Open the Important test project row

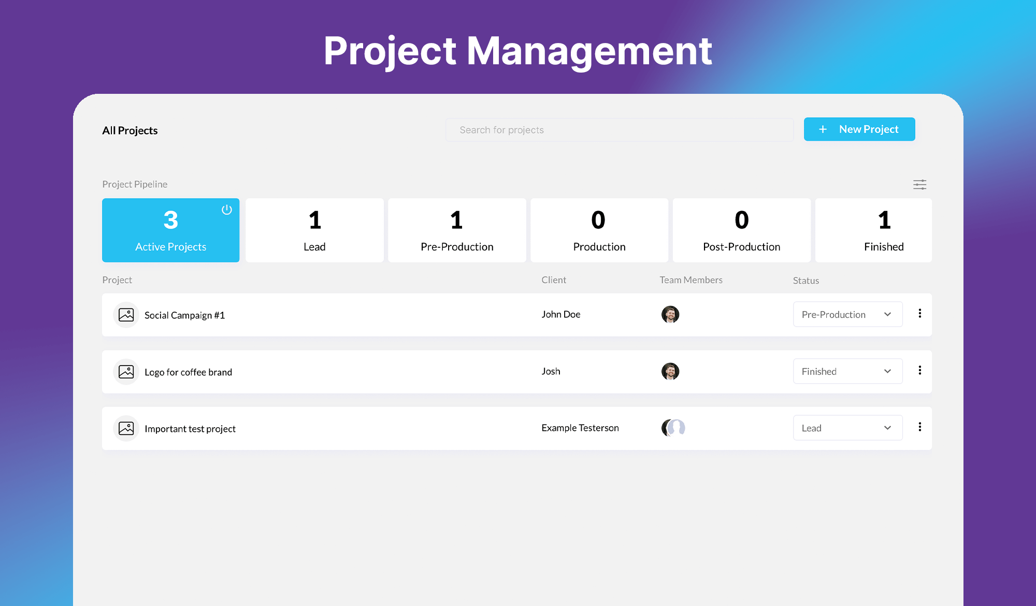click(190, 429)
